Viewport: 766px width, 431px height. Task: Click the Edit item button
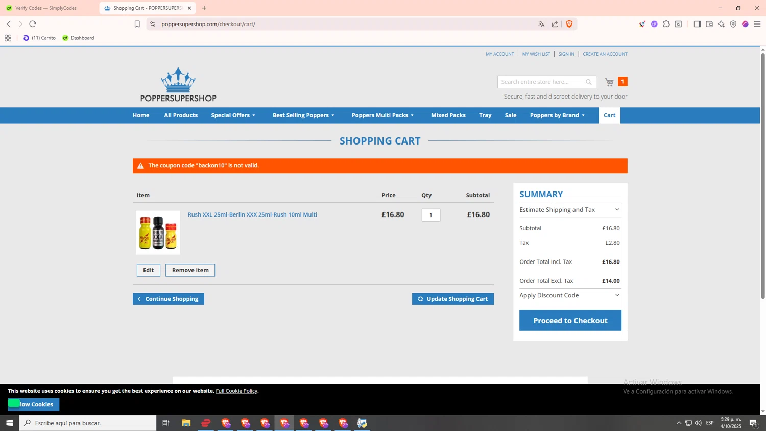(x=149, y=270)
